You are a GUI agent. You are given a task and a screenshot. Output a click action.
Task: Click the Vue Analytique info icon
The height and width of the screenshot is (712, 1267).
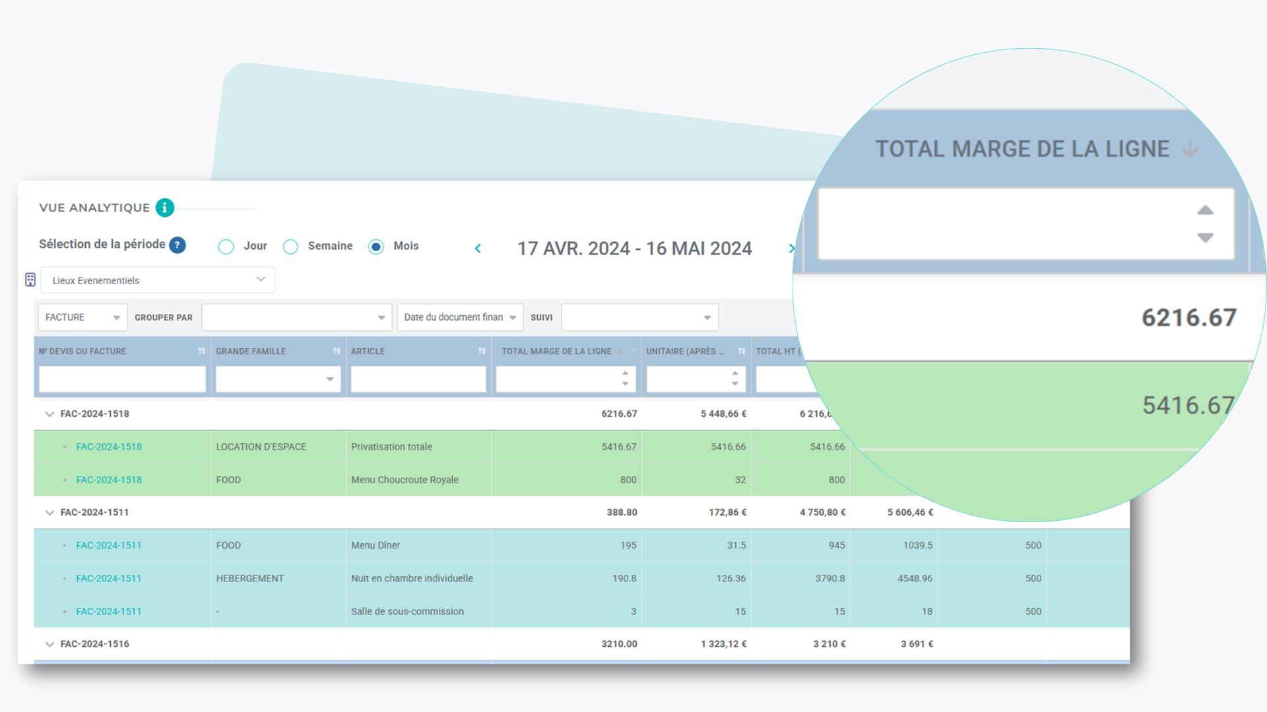(x=165, y=208)
